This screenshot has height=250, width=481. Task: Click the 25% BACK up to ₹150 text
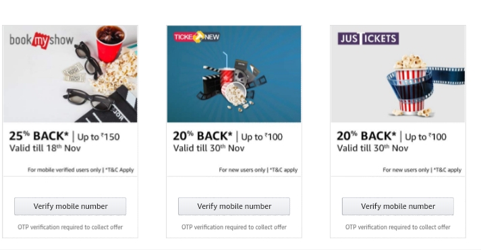click(x=64, y=136)
